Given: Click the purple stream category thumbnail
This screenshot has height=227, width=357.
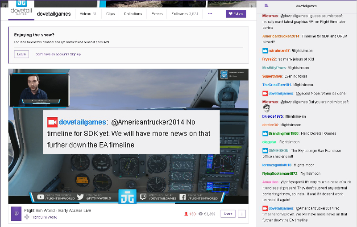Looking at the screenshot, I should (x=17, y=214).
